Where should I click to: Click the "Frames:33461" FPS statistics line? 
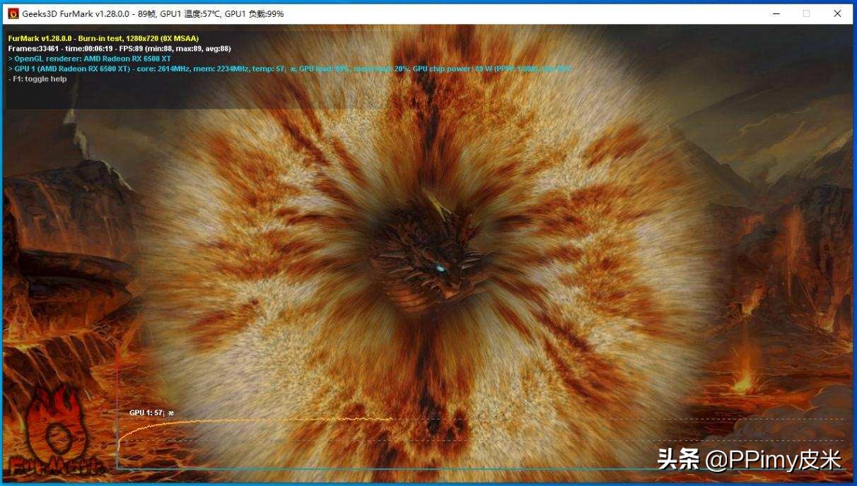119,49
